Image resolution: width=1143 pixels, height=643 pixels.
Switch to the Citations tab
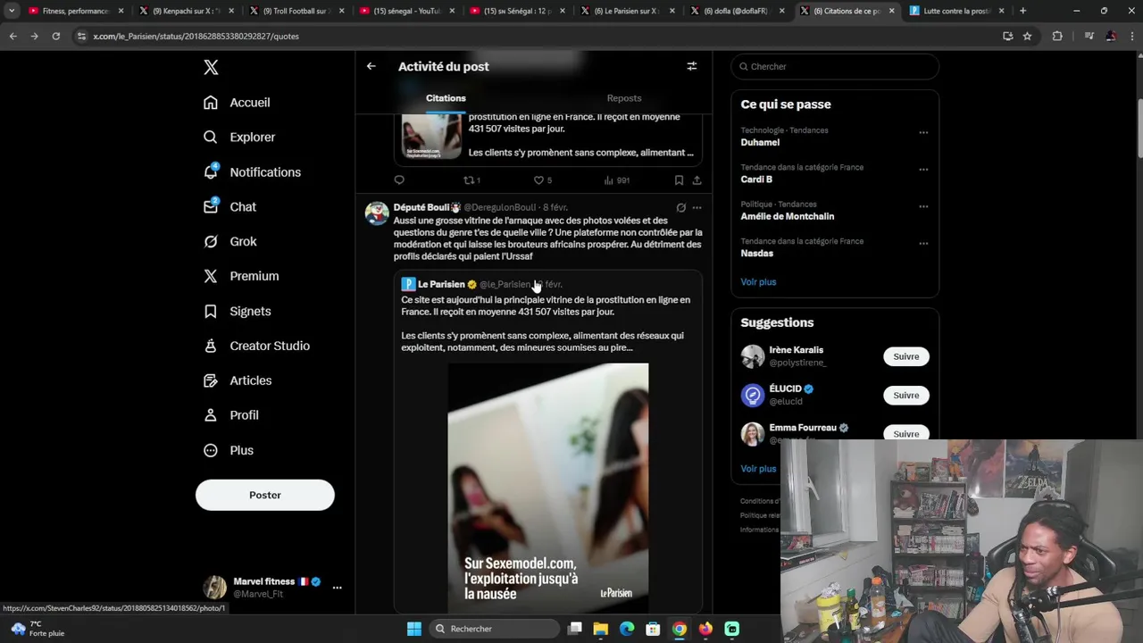[x=446, y=98]
